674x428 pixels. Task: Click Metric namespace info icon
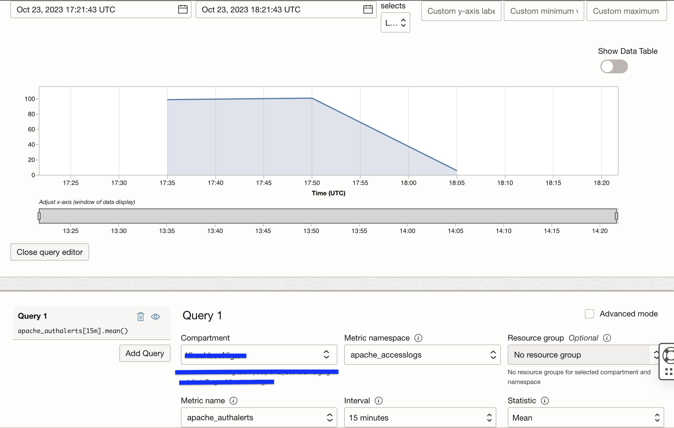(x=418, y=338)
